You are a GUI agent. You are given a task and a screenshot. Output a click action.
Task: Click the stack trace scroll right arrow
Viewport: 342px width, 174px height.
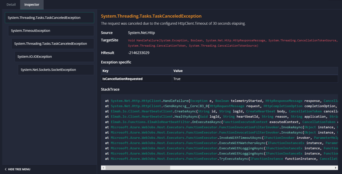(336, 168)
